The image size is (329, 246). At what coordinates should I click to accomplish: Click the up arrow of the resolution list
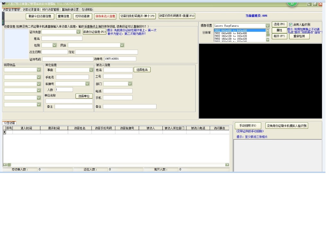click(x=268, y=30)
